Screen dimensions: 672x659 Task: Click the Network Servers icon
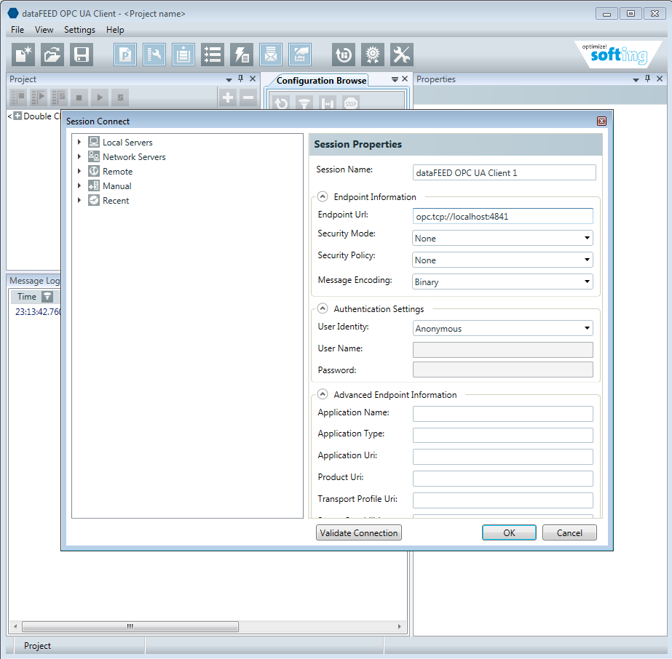(94, 156)
